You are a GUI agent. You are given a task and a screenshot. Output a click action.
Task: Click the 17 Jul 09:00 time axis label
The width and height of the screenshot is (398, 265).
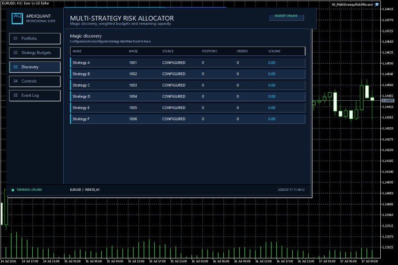tap(370, 261)
